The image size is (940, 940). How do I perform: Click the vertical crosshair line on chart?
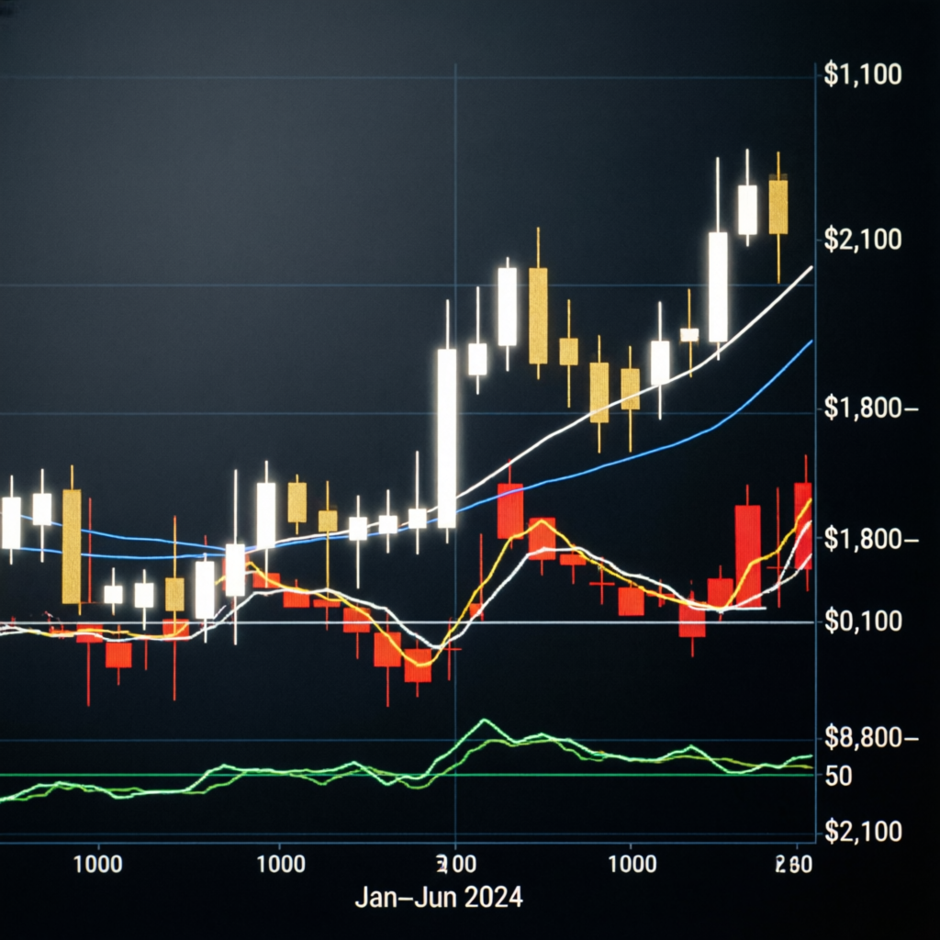click(455, 453)
